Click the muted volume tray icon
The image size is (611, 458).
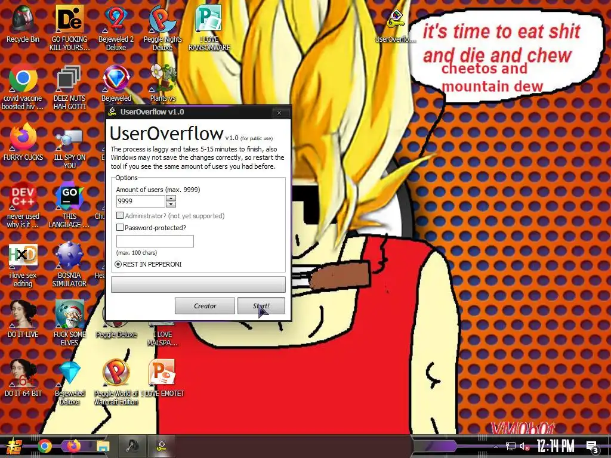point(524,446)
